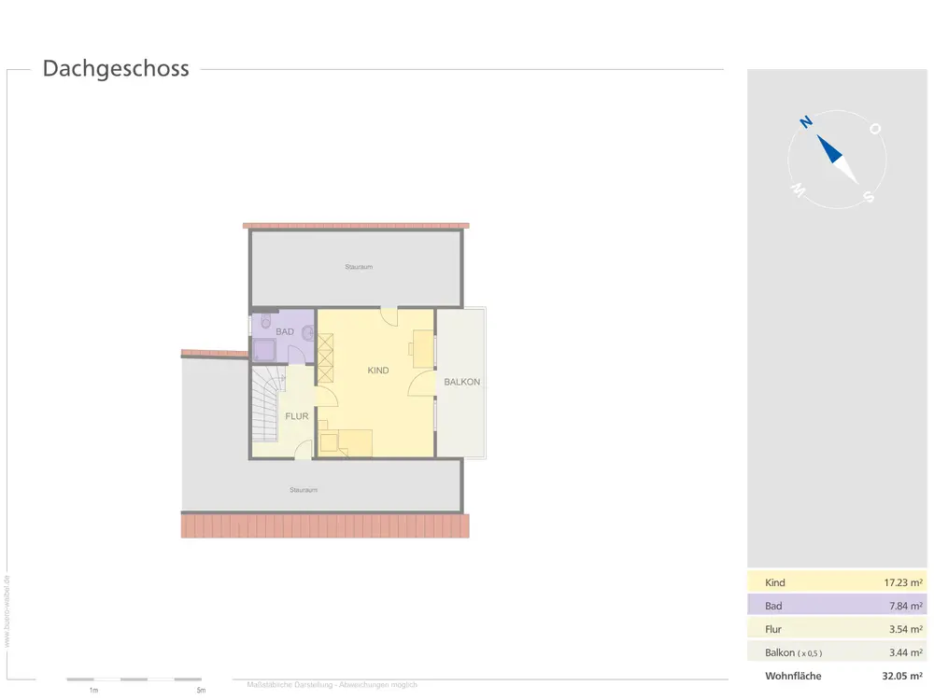Select the lower Stauraum storage area
The image size is (934, 700).
[321, 488]
